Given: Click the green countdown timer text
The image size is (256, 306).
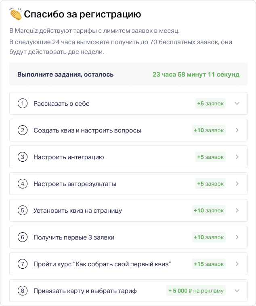Looking at the screenshot, I should point(196,75).
